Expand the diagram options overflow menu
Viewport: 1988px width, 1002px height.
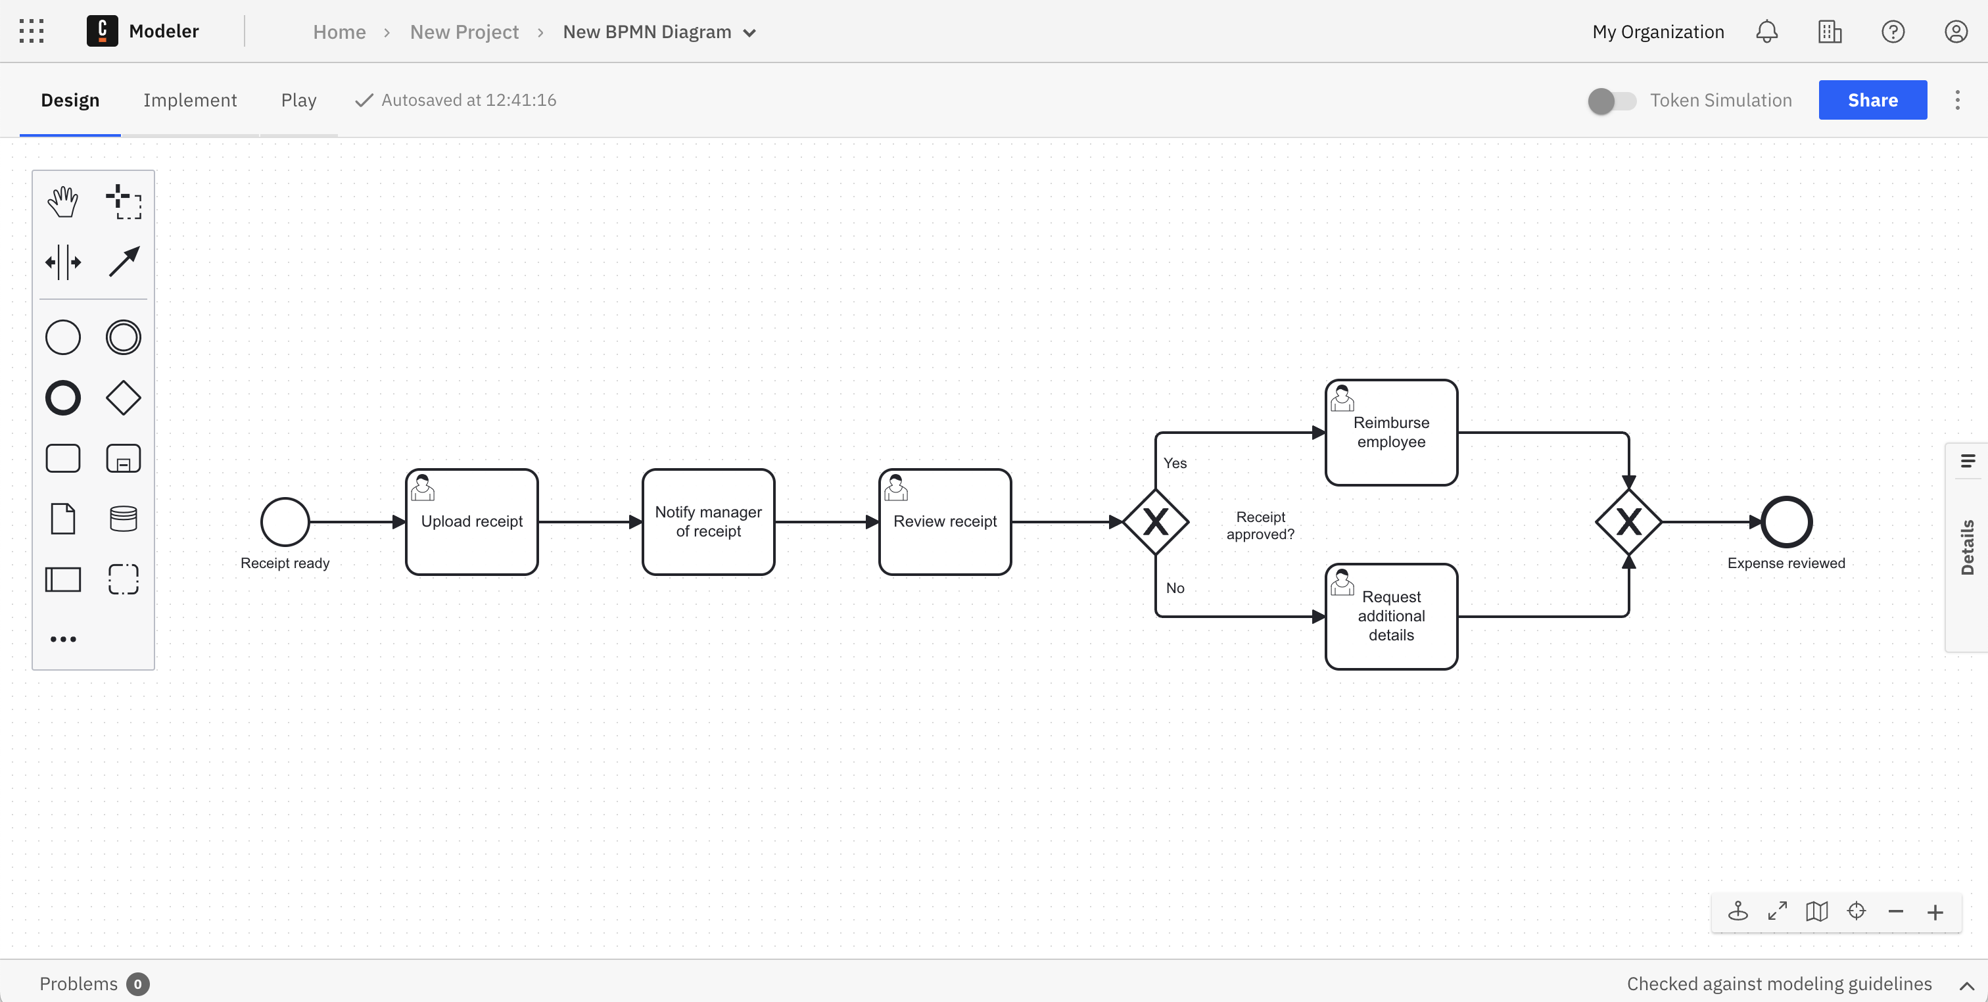pyautogui.click(x=1957, y=100)
